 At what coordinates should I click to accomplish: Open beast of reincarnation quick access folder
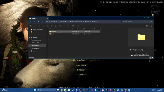point(37,29)
